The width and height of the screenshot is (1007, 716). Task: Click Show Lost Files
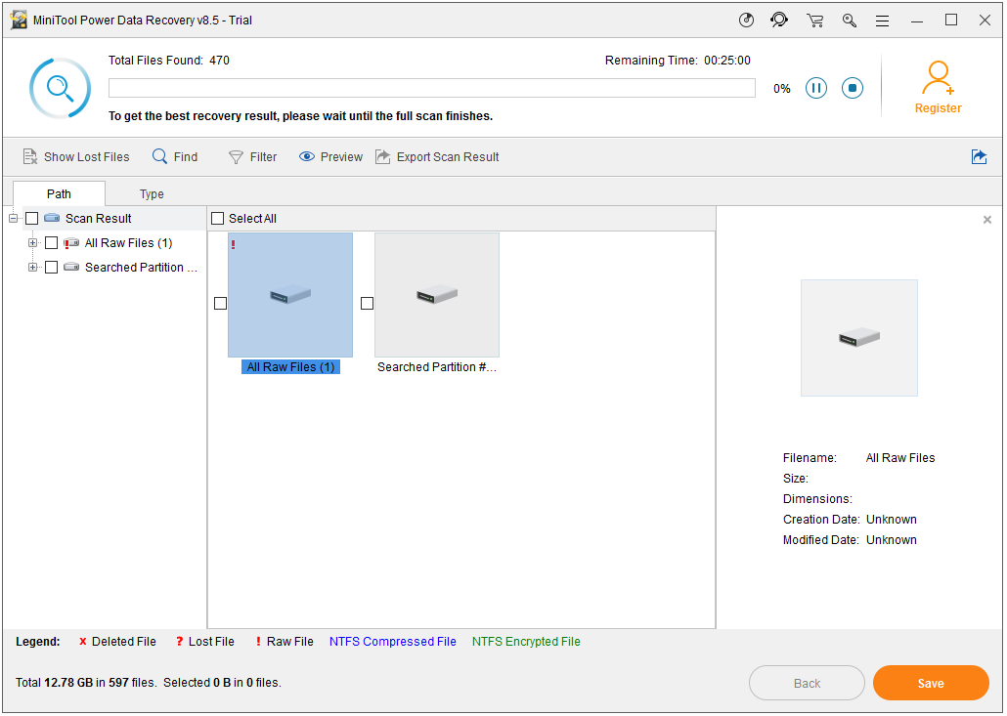coord(76,157)
